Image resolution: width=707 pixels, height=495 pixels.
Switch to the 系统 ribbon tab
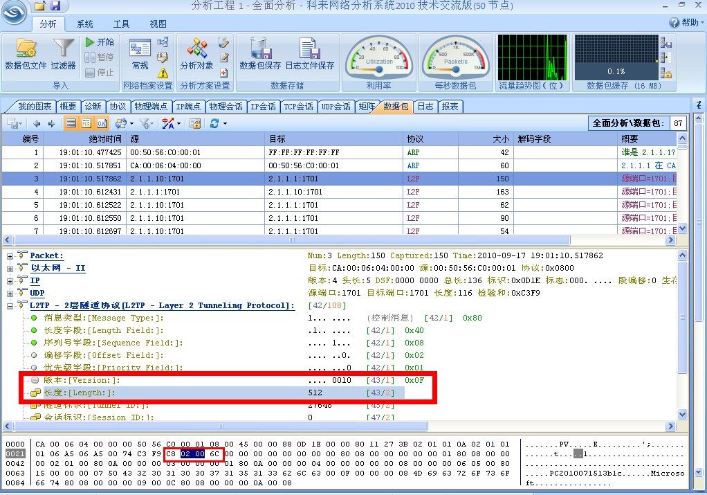(85, 24)
